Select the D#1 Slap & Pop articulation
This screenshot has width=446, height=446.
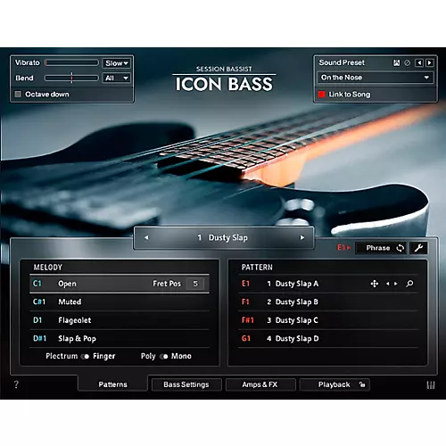click(120, 338)
